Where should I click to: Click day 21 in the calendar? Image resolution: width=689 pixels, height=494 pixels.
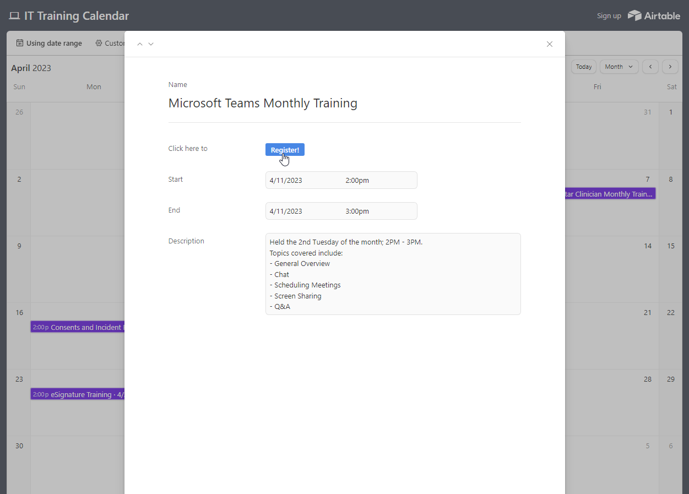648,312
